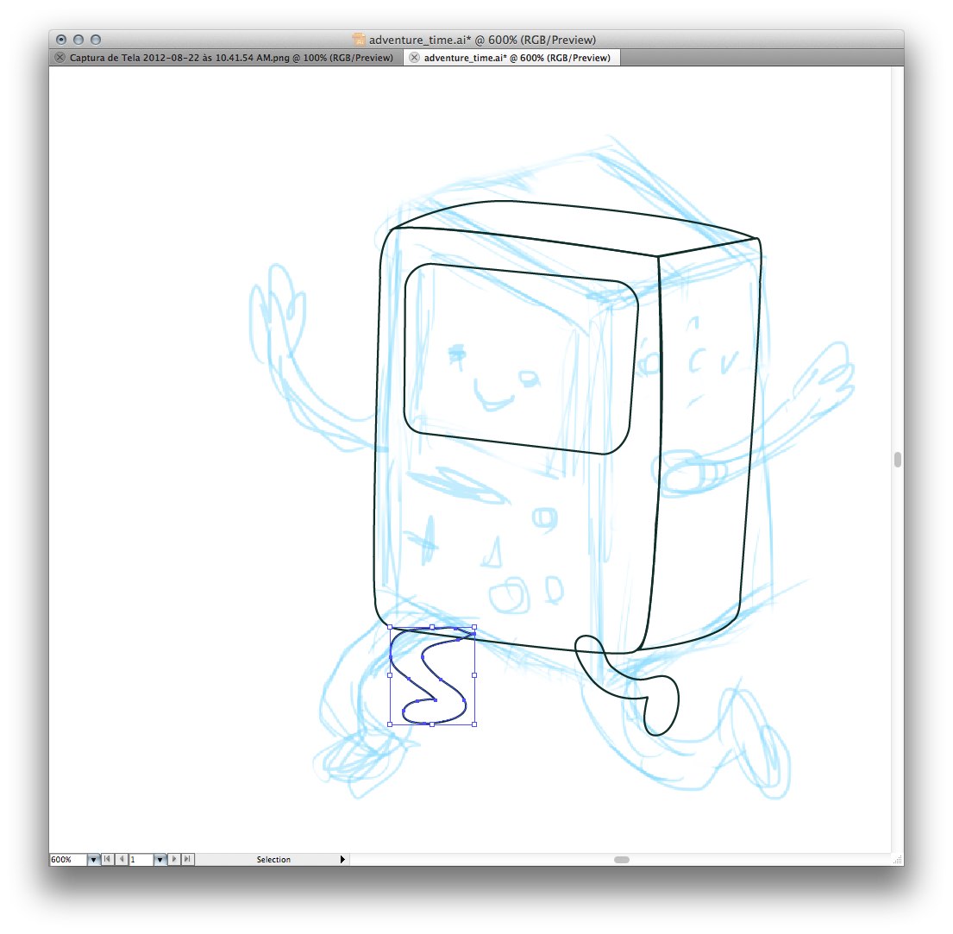This screenshot has height=934, width=953.
Task: Switch to adventure_time.ai tab
Action: coord(517,58)
